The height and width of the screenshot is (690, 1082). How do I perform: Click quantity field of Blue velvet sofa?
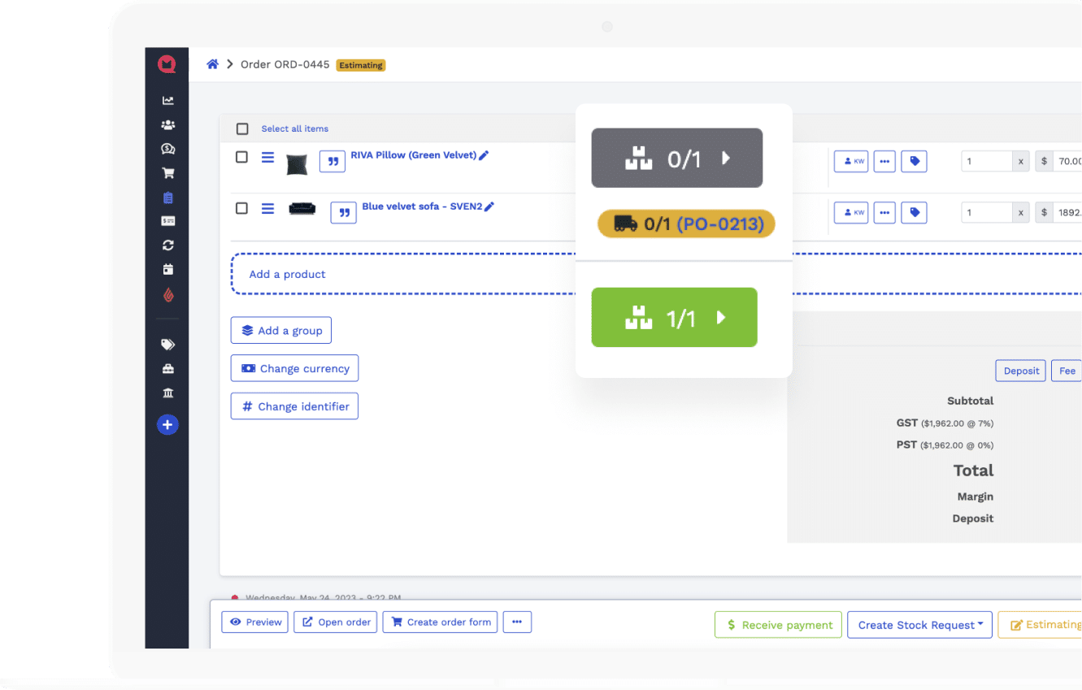click(x=987, y=212)
